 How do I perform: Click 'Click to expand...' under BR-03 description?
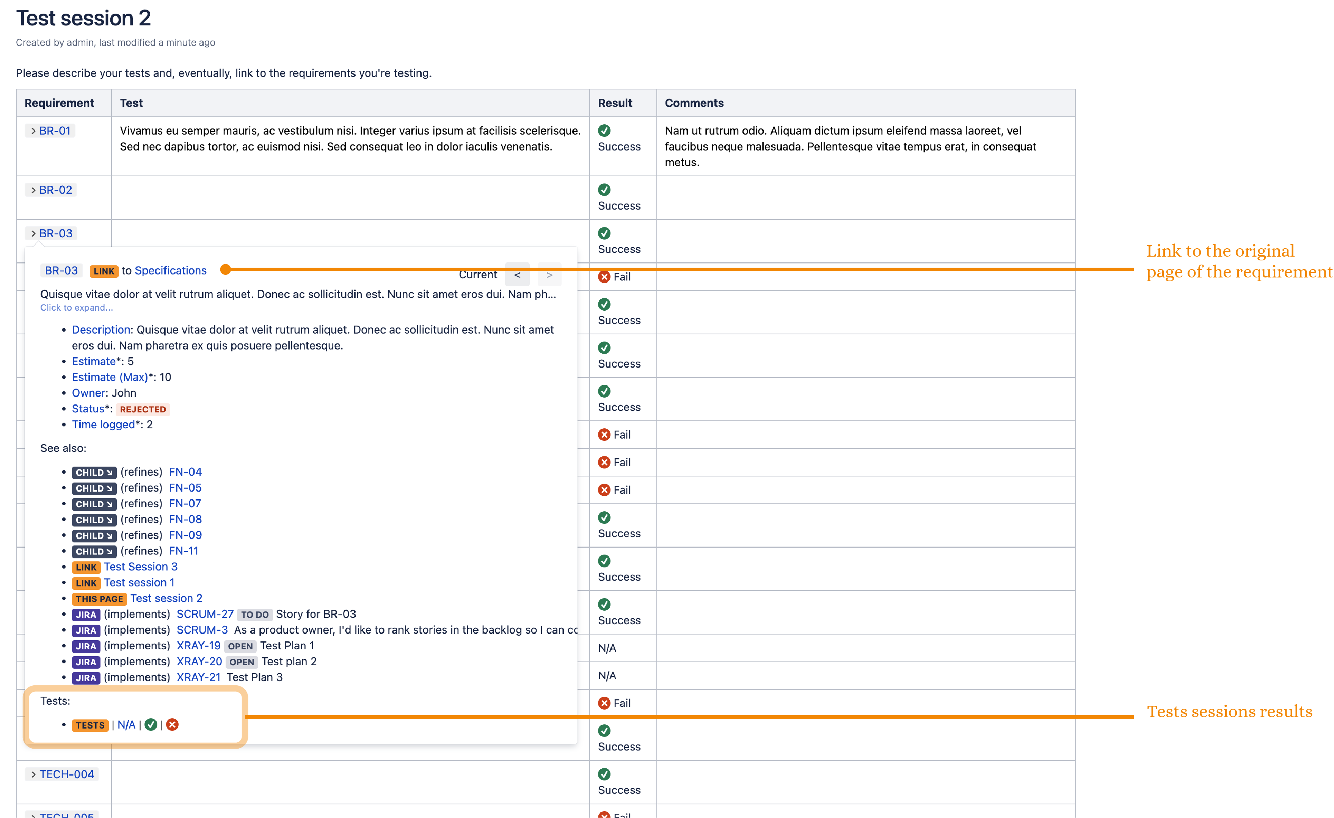(x=76, y=307)
